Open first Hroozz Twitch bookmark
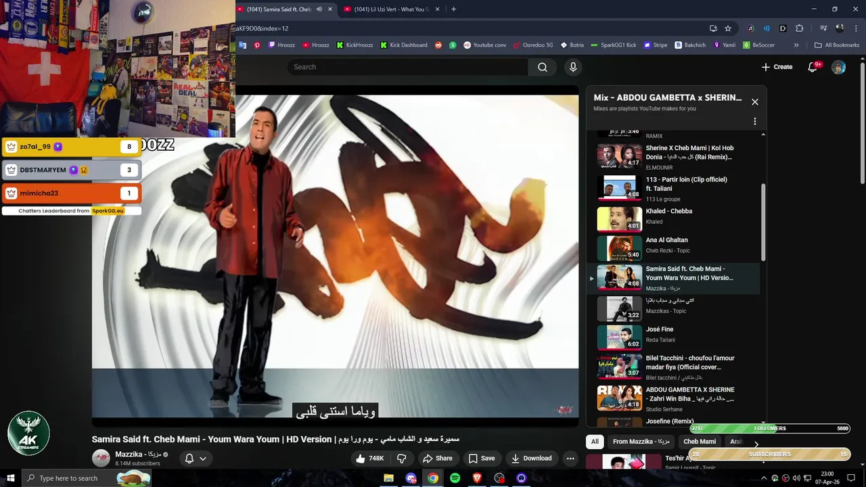The image size is (866, 487). [x=281, y=45]
